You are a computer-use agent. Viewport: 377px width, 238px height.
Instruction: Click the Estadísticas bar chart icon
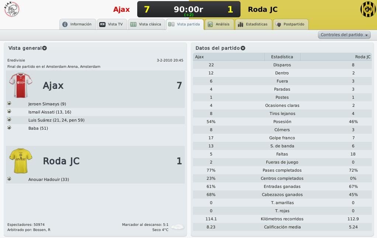pos(241,24)
